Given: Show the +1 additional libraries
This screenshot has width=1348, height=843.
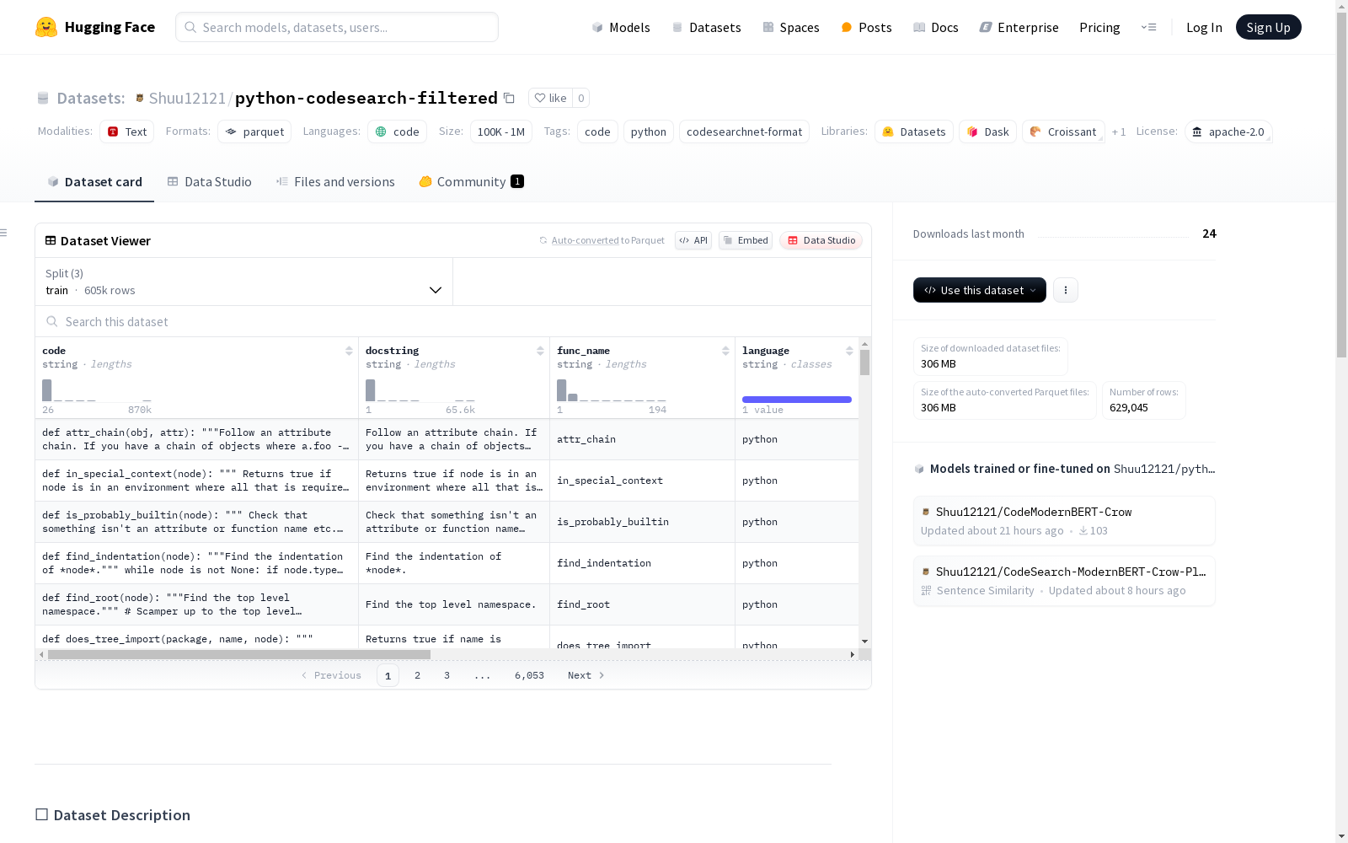Looking at the screenshot, I should (1119, 132).
